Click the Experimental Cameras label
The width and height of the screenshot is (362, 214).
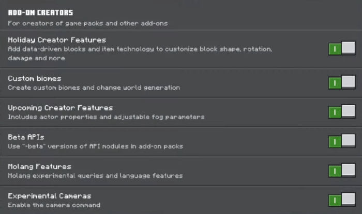point(50,196)
